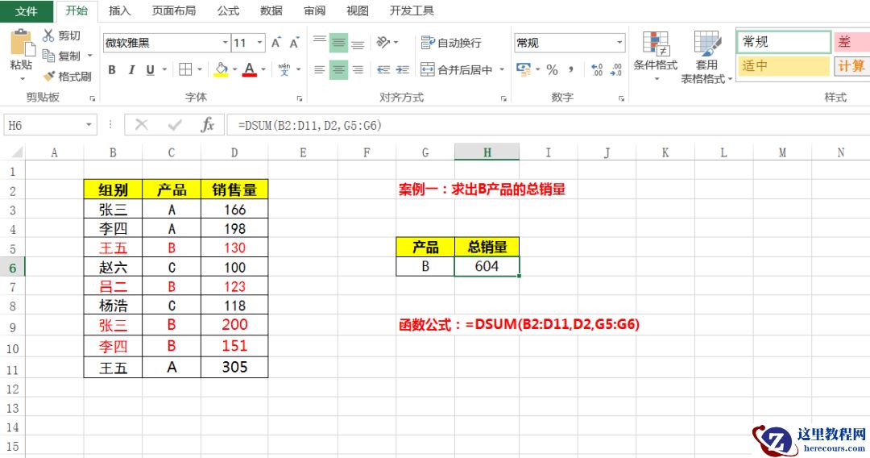Toggle Bold formatting
Image resolution: width=870 pixels, height=458 pixels.
pos(112,70)
